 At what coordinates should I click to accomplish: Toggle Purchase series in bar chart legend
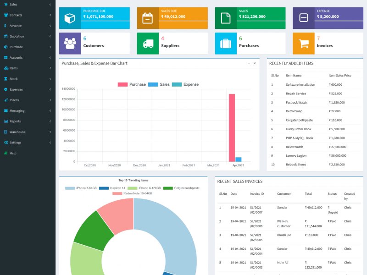pyautogui.click(x=132, y=84)
